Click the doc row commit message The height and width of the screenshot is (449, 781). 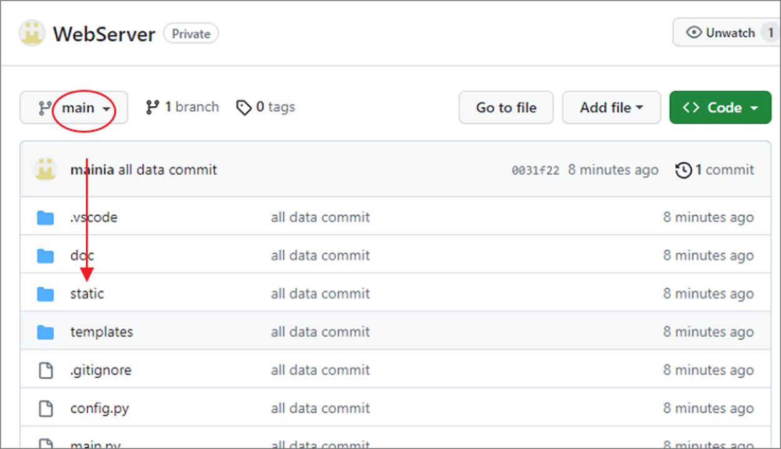[x=321, y=255]
